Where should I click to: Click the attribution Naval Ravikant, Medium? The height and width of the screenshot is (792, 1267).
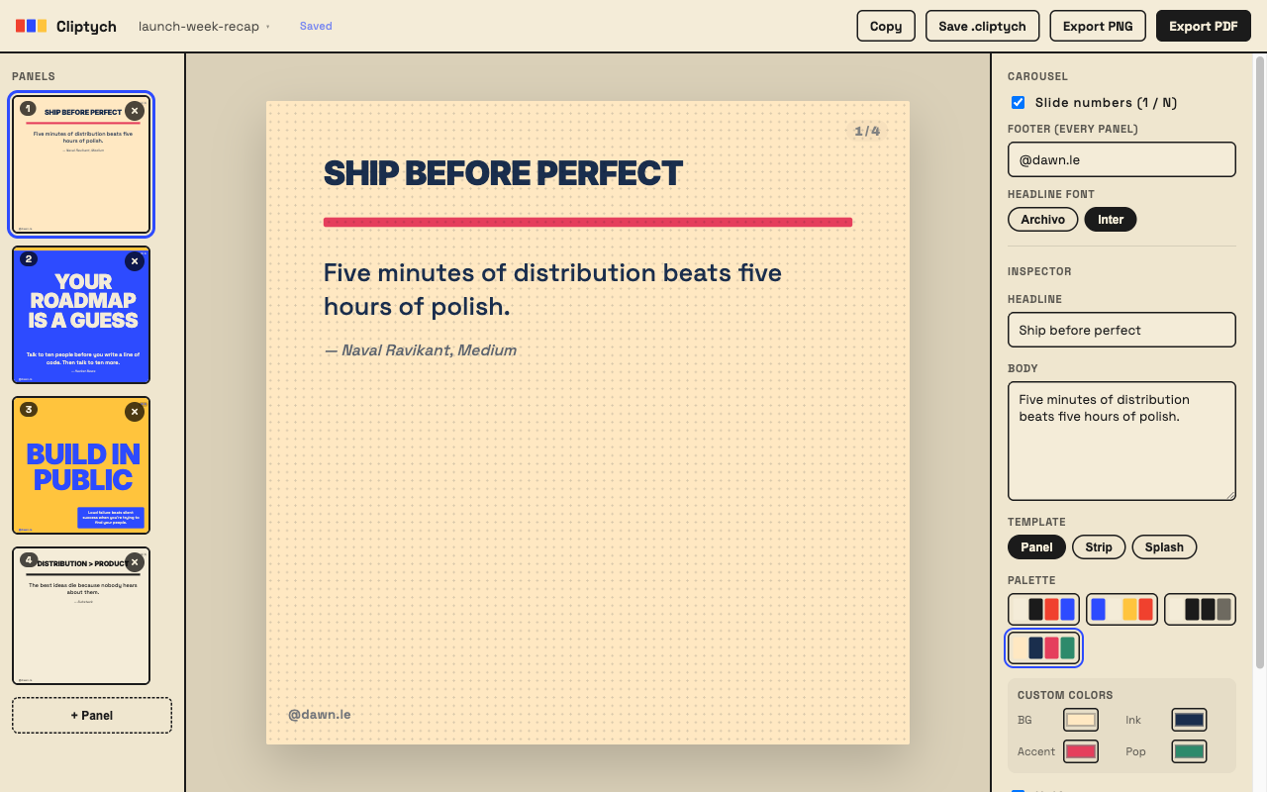420,350
